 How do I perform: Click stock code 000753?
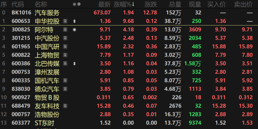[21, 72]
